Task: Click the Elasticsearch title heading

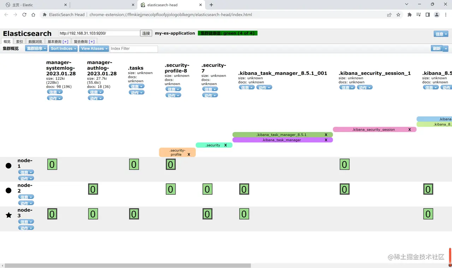Action: 27,33
